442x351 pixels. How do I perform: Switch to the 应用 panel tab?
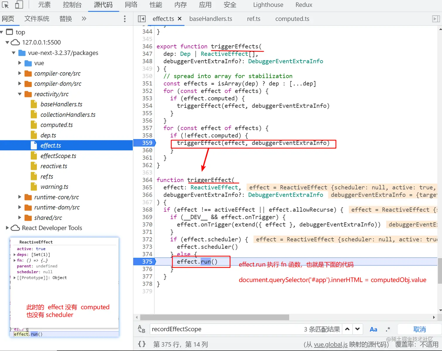click(x=205, y=5)
